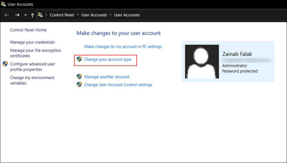Open Make changes to my account in PC settings
Viewport: 287px width, 163px height.
(x=123, y=46)
